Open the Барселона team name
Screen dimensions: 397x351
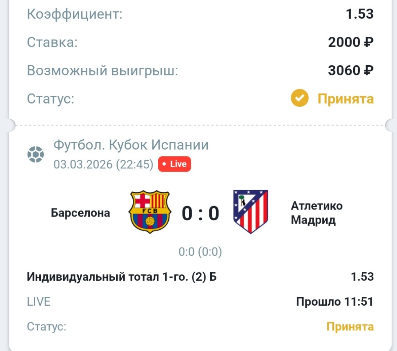pos(81,213)
